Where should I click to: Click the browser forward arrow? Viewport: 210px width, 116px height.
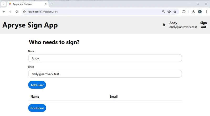10,12
